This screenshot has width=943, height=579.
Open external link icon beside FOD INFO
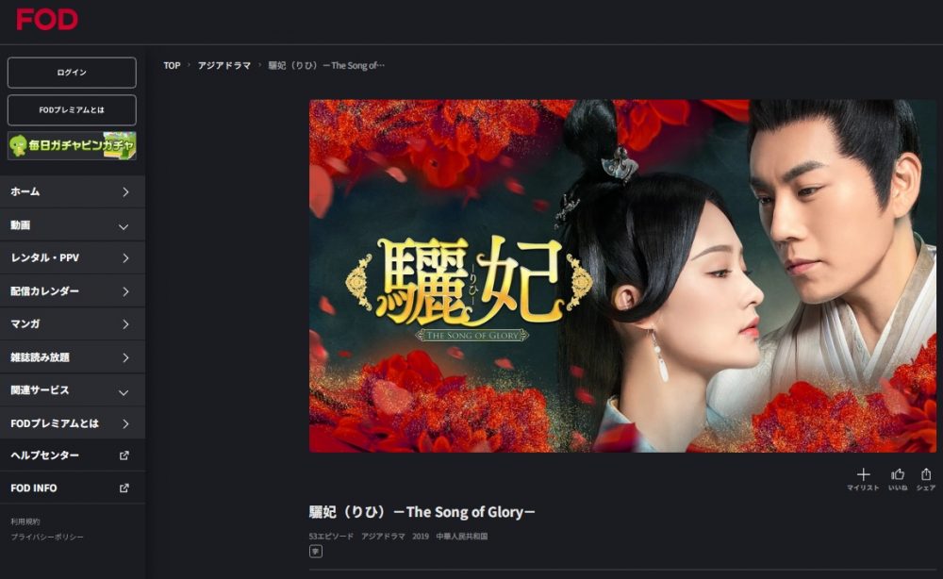pos(124,488)
